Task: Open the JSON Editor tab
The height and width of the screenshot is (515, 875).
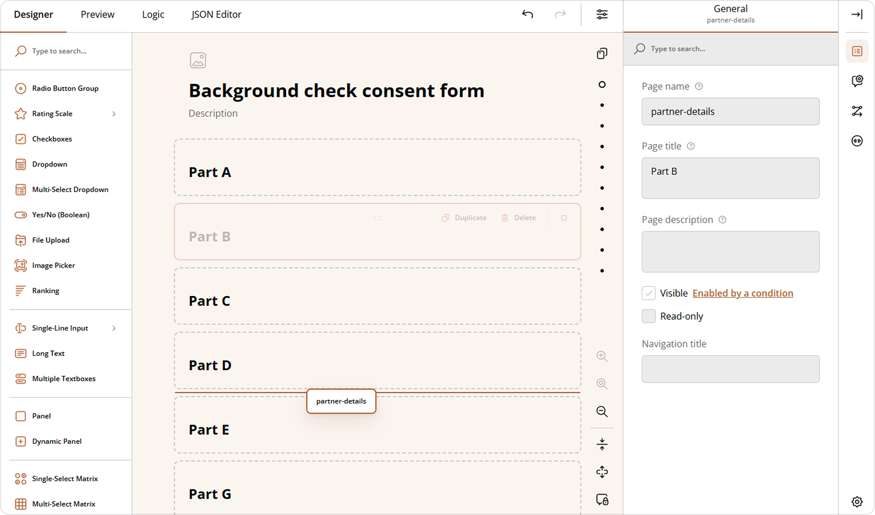Action: tap(216, 15)
